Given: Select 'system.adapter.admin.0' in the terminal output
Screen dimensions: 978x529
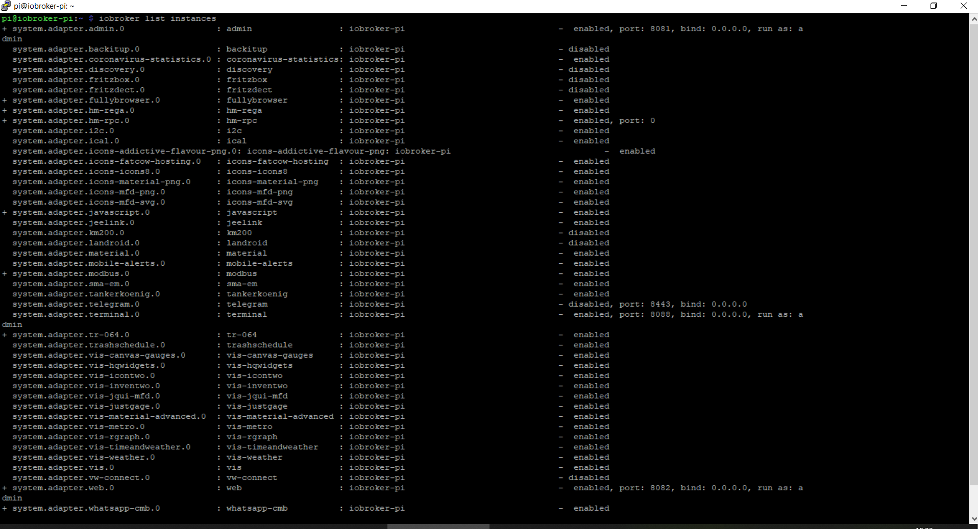Looking at the screenshot, I should (x=68, y=29).
